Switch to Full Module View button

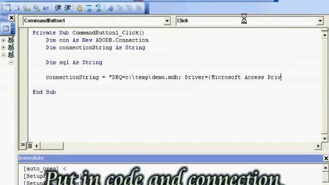point(30,145)
